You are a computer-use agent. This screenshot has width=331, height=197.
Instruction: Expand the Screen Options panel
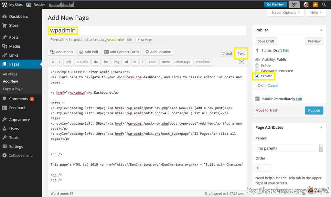[x=285, y=13]
